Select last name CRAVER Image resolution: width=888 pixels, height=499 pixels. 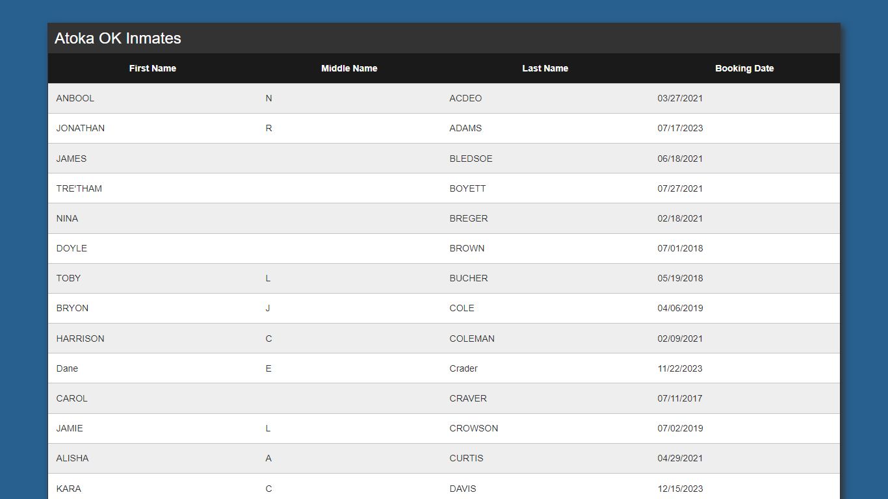[x=468, y=398]
